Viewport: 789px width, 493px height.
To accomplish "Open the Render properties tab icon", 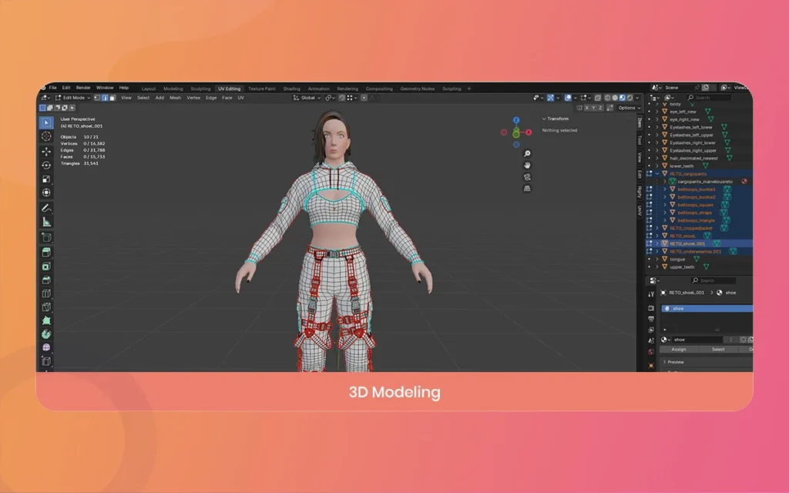I will click(x=650, y=307).
